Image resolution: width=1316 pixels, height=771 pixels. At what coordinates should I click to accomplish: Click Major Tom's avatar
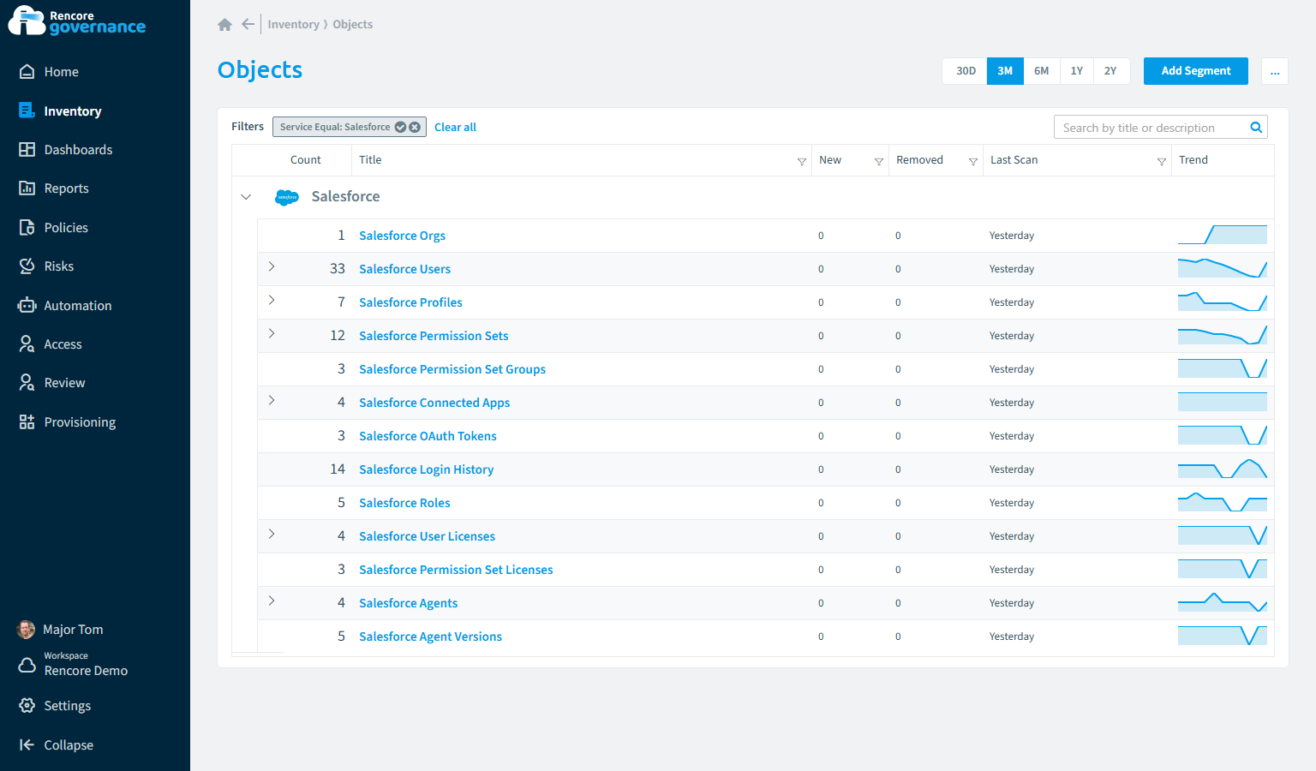(x=27, y=630)
